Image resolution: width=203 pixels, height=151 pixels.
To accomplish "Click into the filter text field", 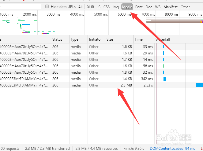I will pos(21,6).
